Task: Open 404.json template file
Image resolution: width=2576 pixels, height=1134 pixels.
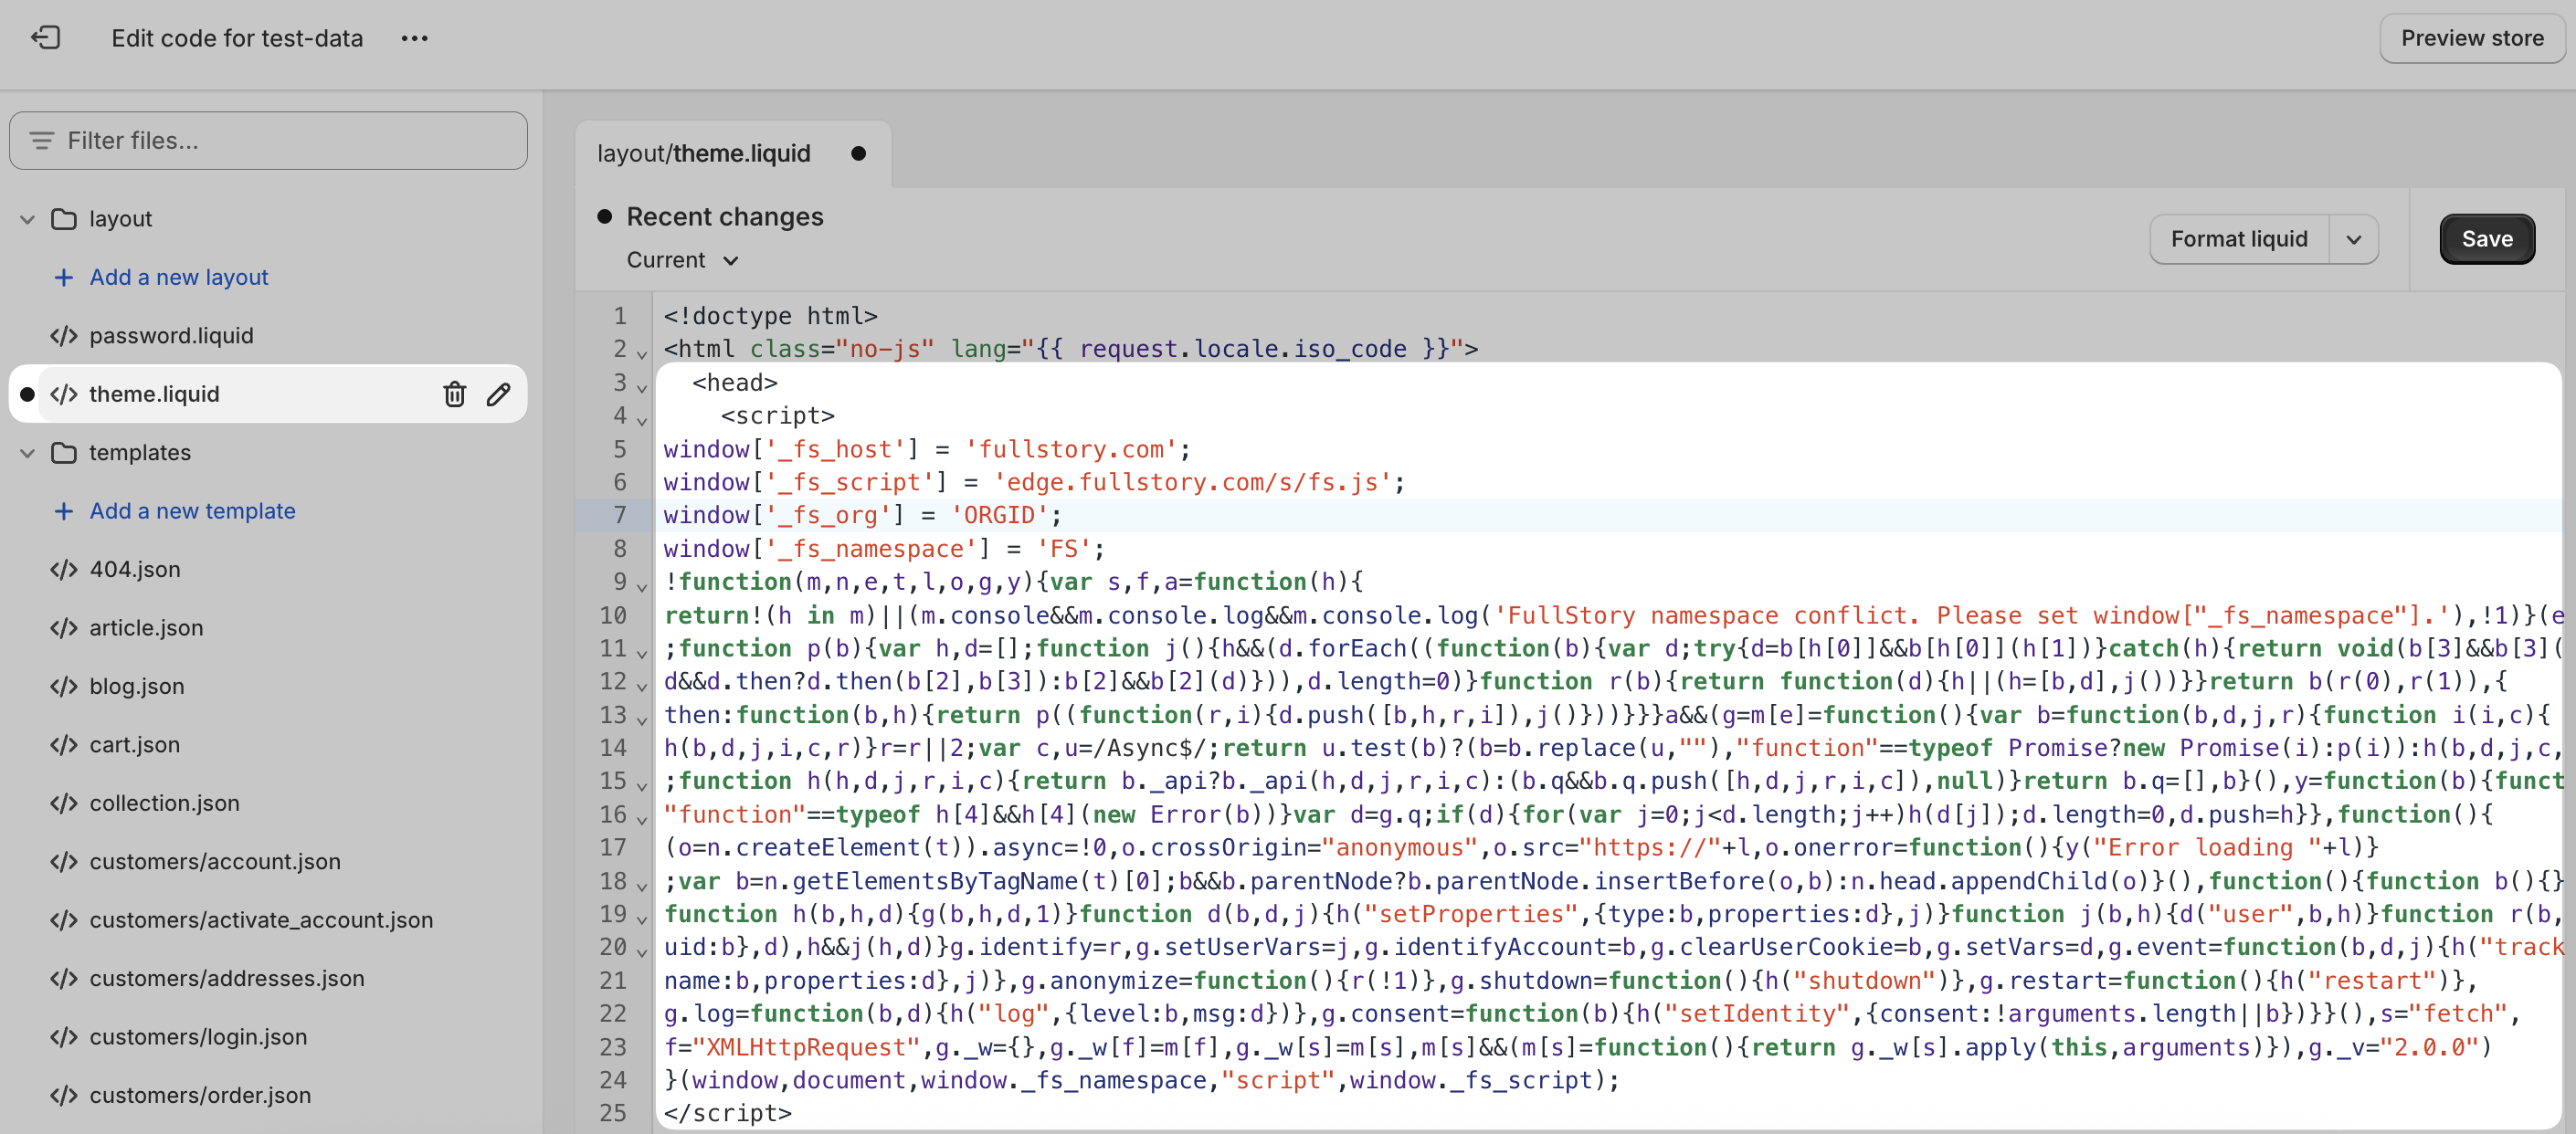Action: (135, 570)
